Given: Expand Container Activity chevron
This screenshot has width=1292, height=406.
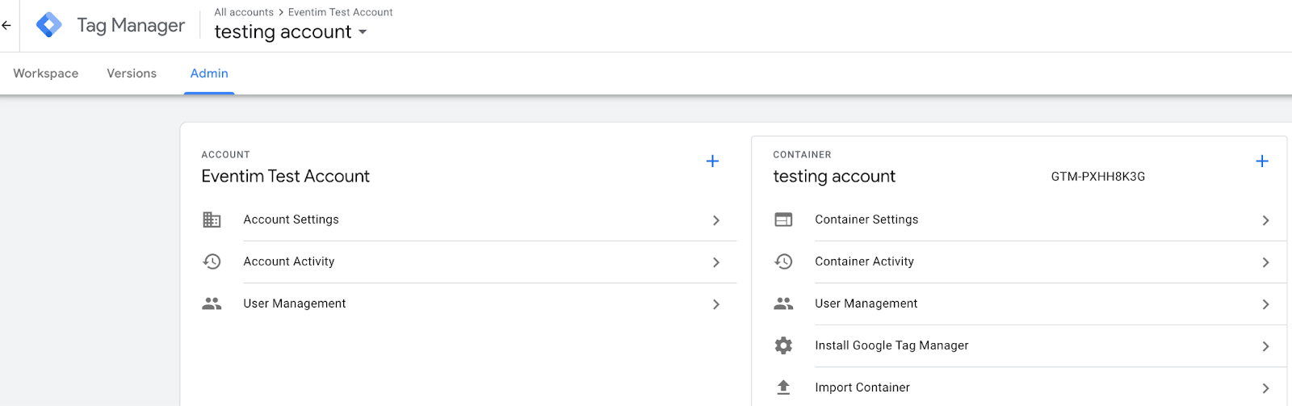Looking at the screenshot, I should click(1265, 262).
